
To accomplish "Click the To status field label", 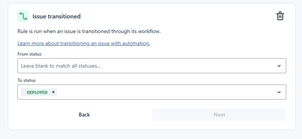I will tap(27, 80).
